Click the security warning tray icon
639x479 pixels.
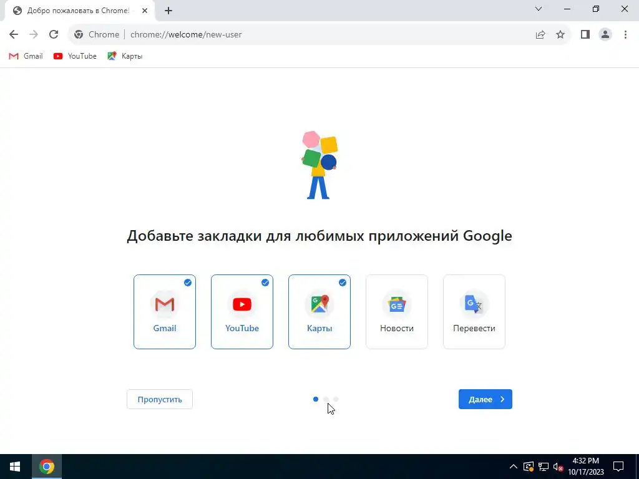coord(529,467)
